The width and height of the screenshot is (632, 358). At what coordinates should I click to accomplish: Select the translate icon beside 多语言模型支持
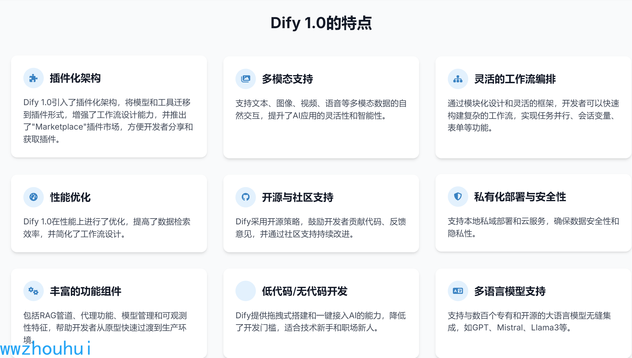tap(457, 291)
